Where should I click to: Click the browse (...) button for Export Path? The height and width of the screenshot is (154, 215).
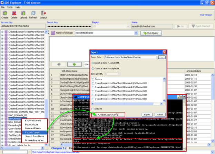[x=162, y=57]
